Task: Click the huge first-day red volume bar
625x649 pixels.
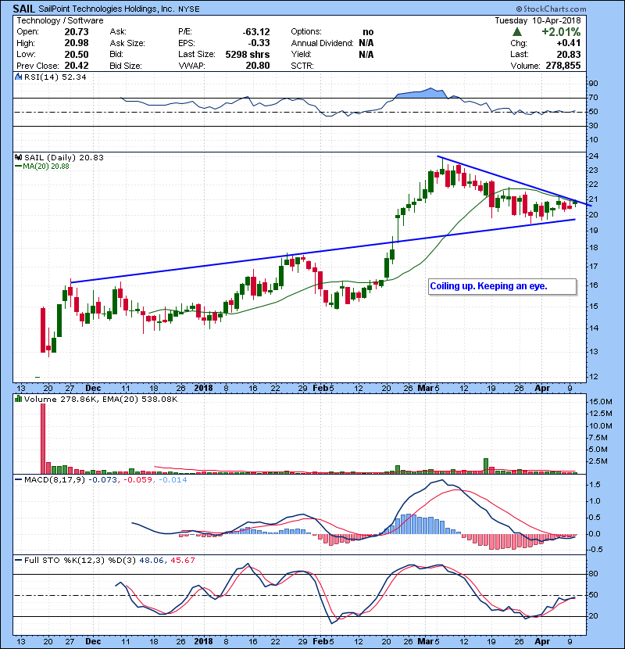Action: [x=43, y=439]
